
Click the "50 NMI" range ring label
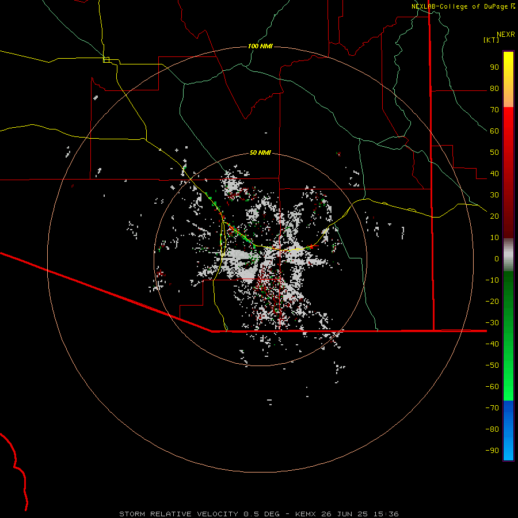pos(260,153)
